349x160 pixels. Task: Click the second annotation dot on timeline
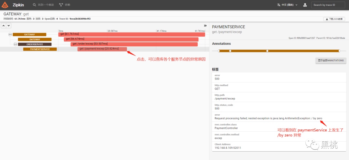(230, 51)
